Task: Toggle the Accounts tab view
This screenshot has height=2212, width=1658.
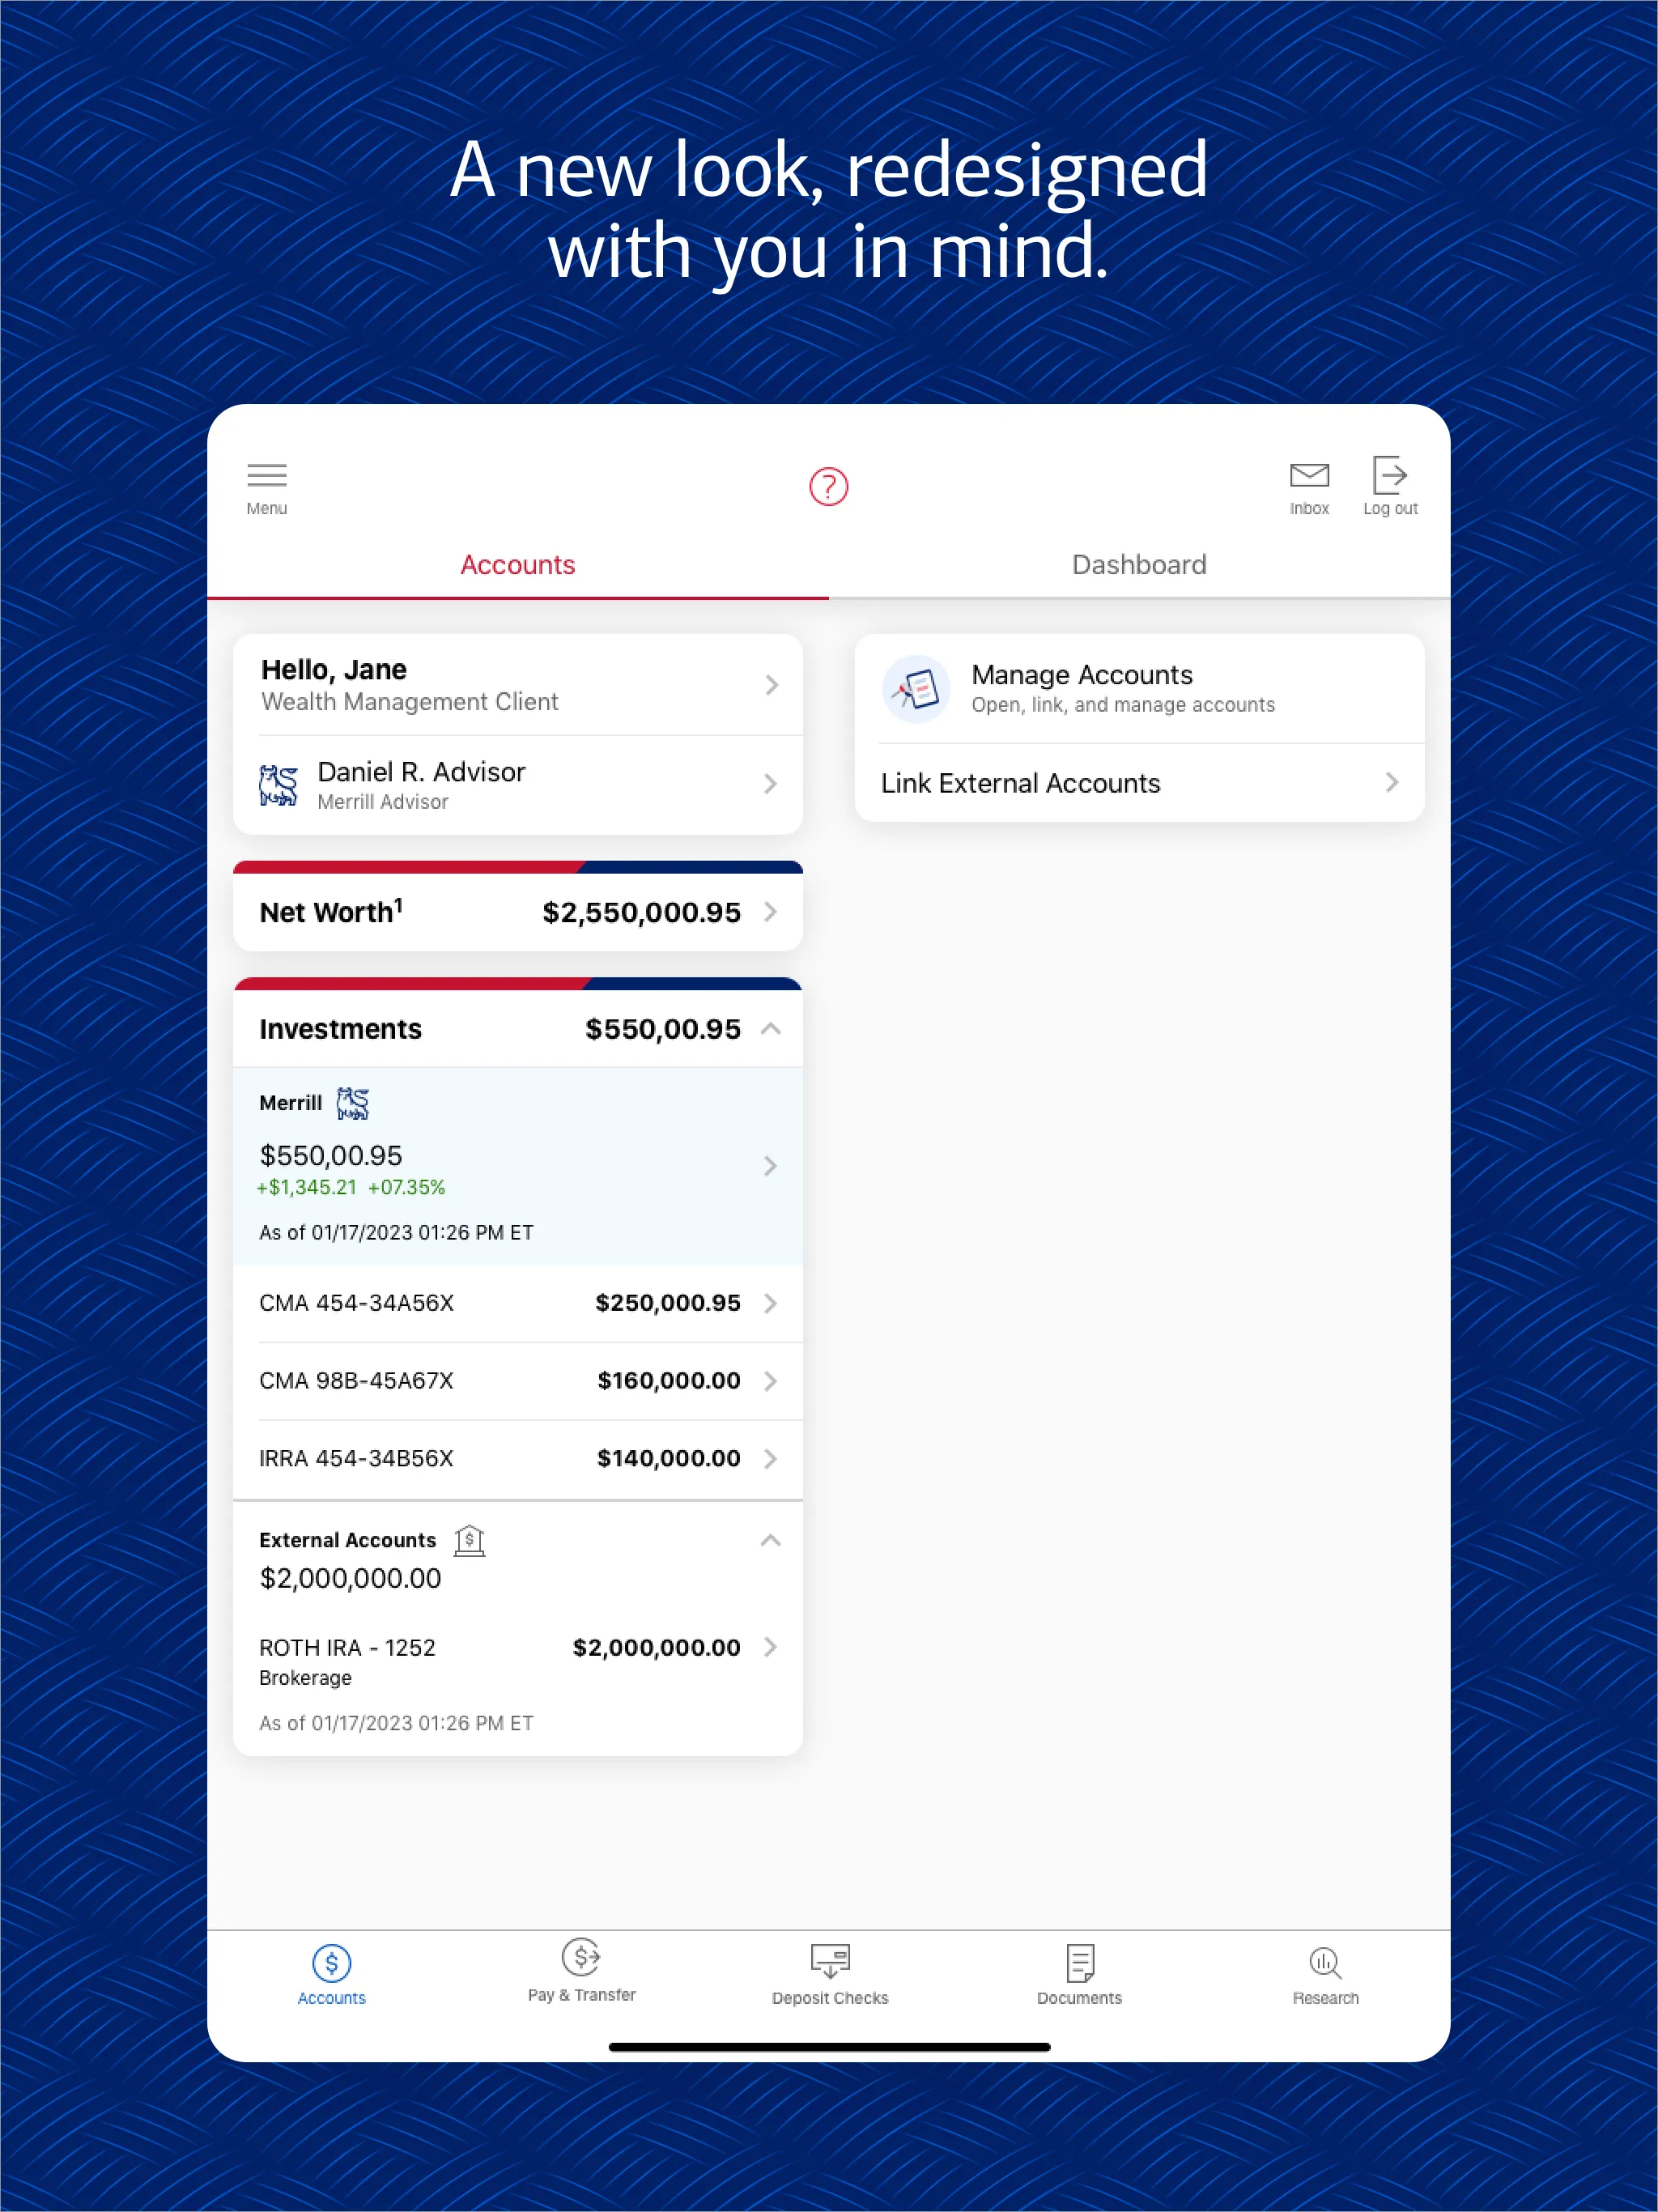Action: [x=517, y=563]
